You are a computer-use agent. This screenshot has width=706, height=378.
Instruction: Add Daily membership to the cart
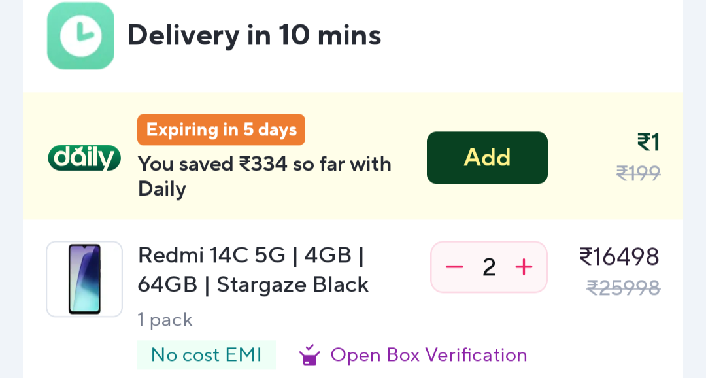click(487, 158)
